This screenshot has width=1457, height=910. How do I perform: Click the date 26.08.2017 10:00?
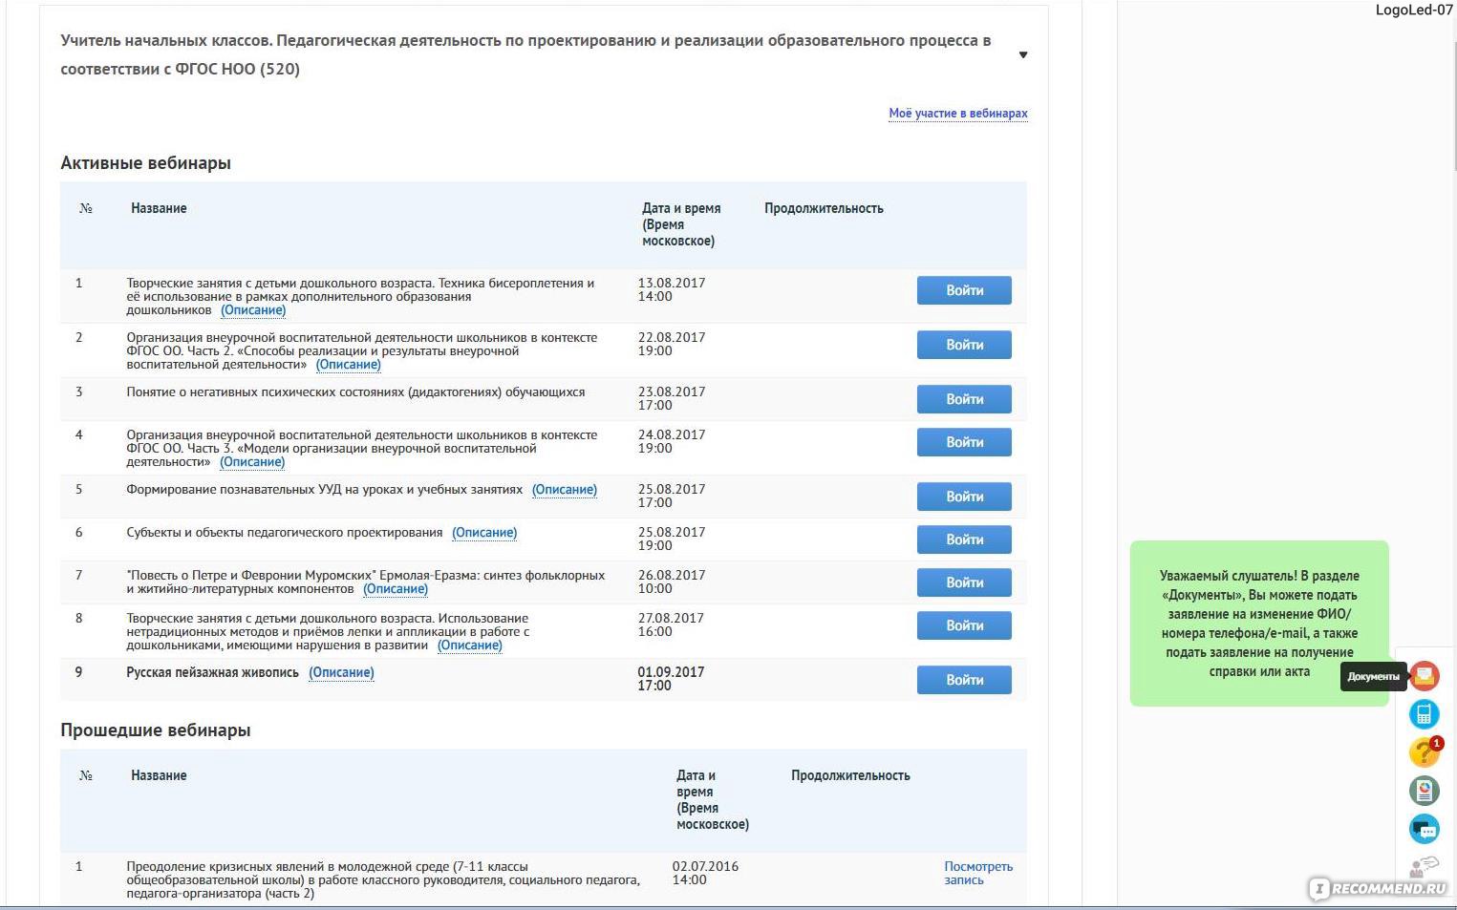point(672,582)
